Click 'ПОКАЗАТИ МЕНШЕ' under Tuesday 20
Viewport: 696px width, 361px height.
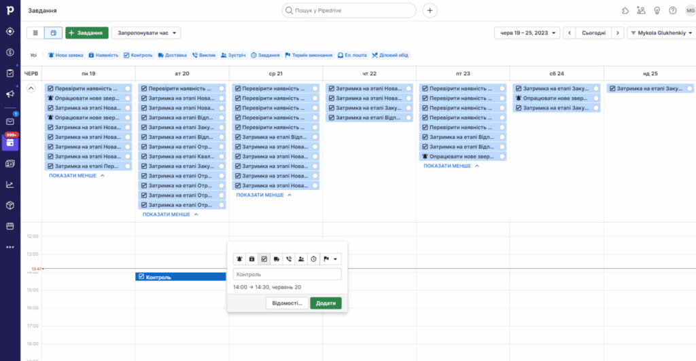[171, 214]
